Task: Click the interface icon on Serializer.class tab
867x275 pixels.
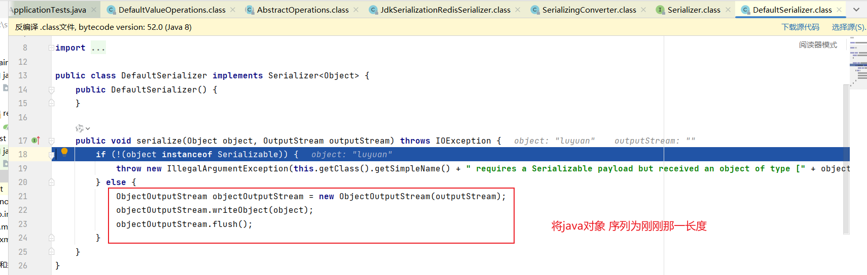Action: [x=660, y=10]
